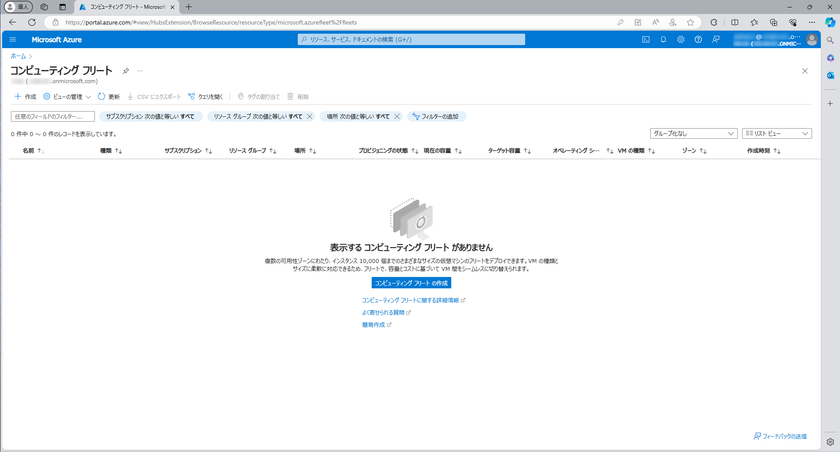Click the 更新 refresh button
This screenshot has width=840, height=452.
click(x=108, y=97)
